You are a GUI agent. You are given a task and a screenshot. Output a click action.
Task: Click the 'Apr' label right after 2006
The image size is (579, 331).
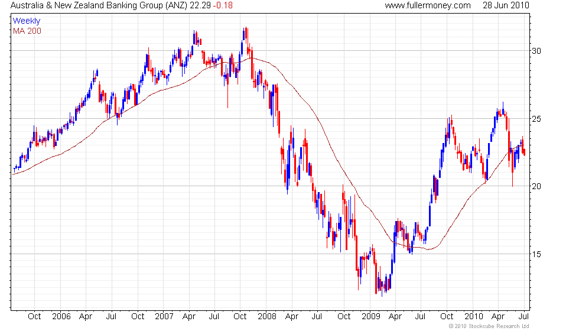[x=86, y=317]
